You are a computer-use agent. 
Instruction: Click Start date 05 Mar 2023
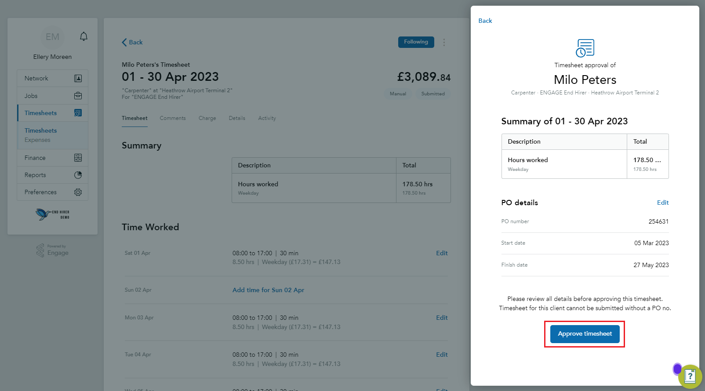pos(651,243)
